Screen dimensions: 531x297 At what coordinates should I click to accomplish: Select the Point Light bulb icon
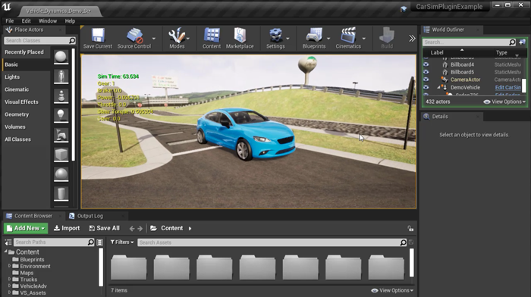click(61, 115)
